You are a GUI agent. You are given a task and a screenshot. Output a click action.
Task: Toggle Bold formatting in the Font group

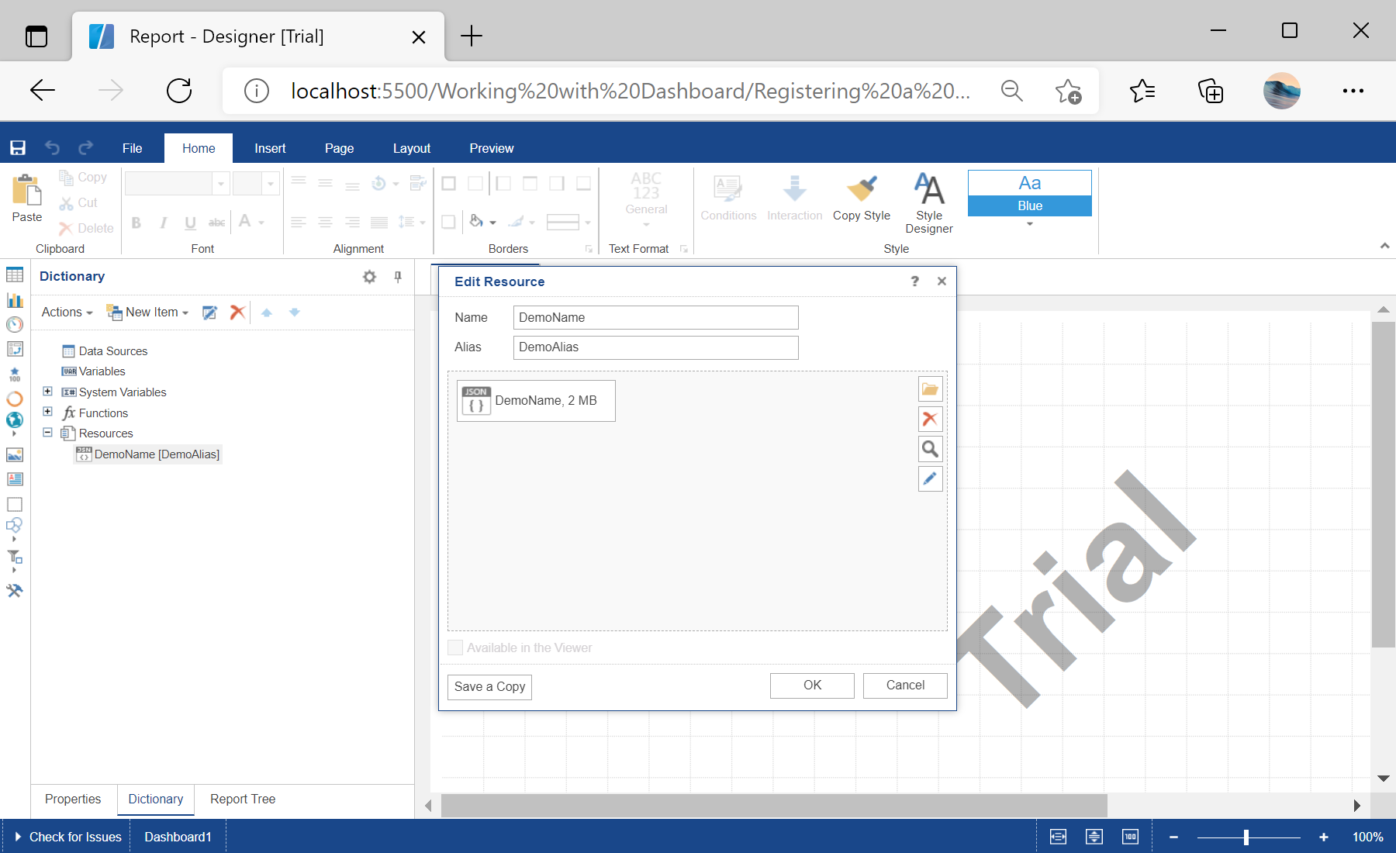click(136, 223)
